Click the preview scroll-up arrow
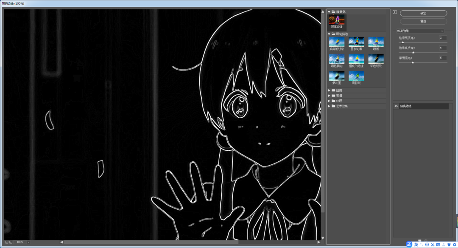Screen dimensions: 458x248 click(x=323, y=12)
